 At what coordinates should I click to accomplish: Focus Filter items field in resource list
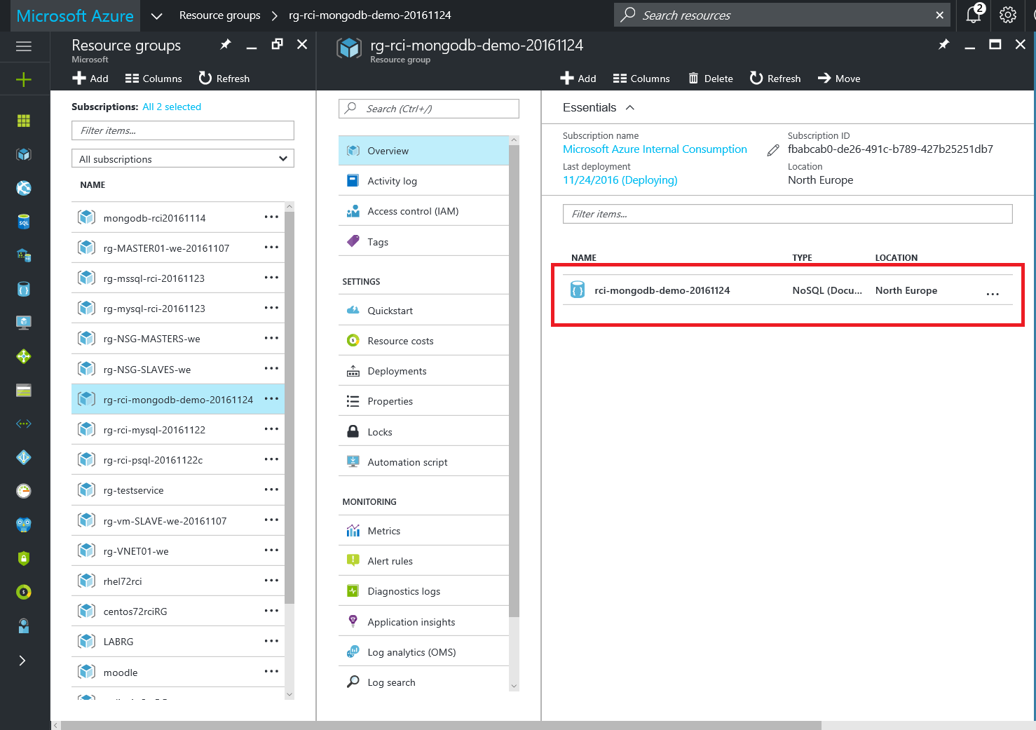[788, 214]
